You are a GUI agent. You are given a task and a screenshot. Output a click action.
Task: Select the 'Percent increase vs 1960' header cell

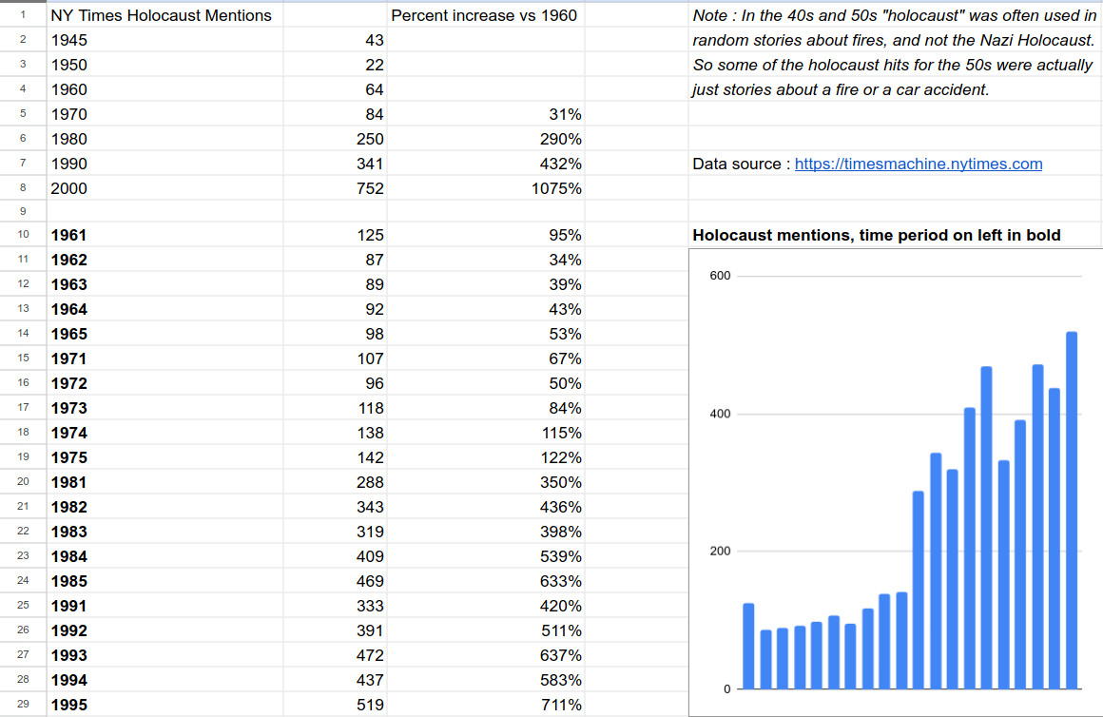(x=485, y=15)
